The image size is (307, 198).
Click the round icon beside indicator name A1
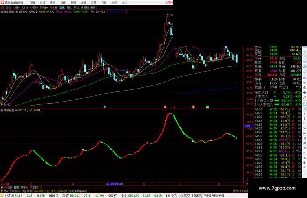[x=2, y=111]
